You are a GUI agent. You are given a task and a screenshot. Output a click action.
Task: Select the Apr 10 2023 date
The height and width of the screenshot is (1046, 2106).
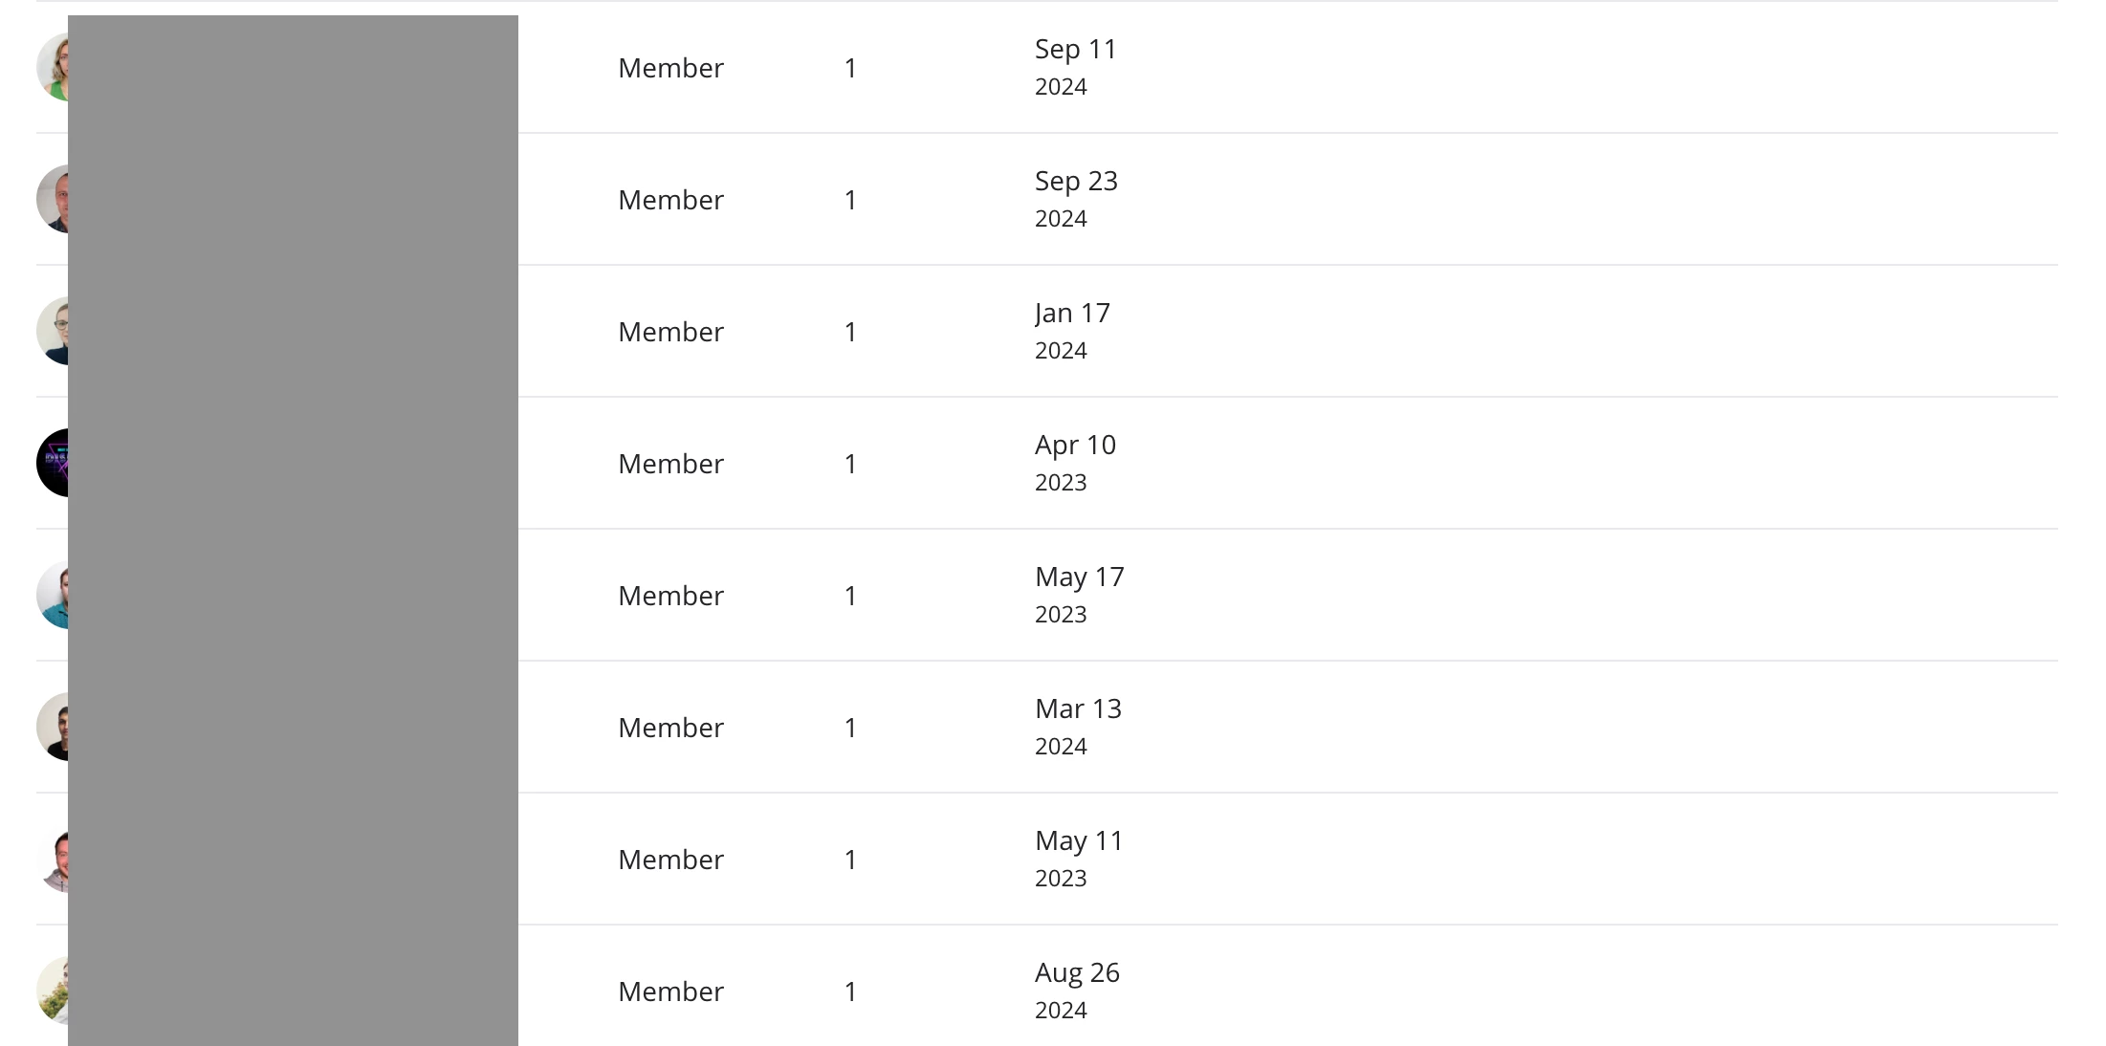pyautogui.click(x=1075, y=463)
